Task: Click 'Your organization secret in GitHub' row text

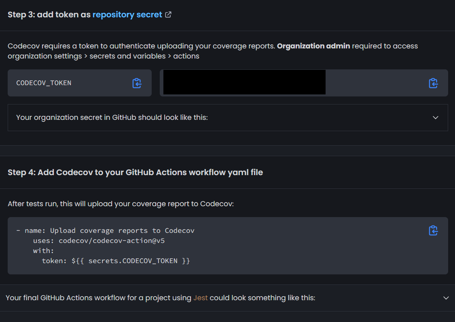Action: pos(112,117)
